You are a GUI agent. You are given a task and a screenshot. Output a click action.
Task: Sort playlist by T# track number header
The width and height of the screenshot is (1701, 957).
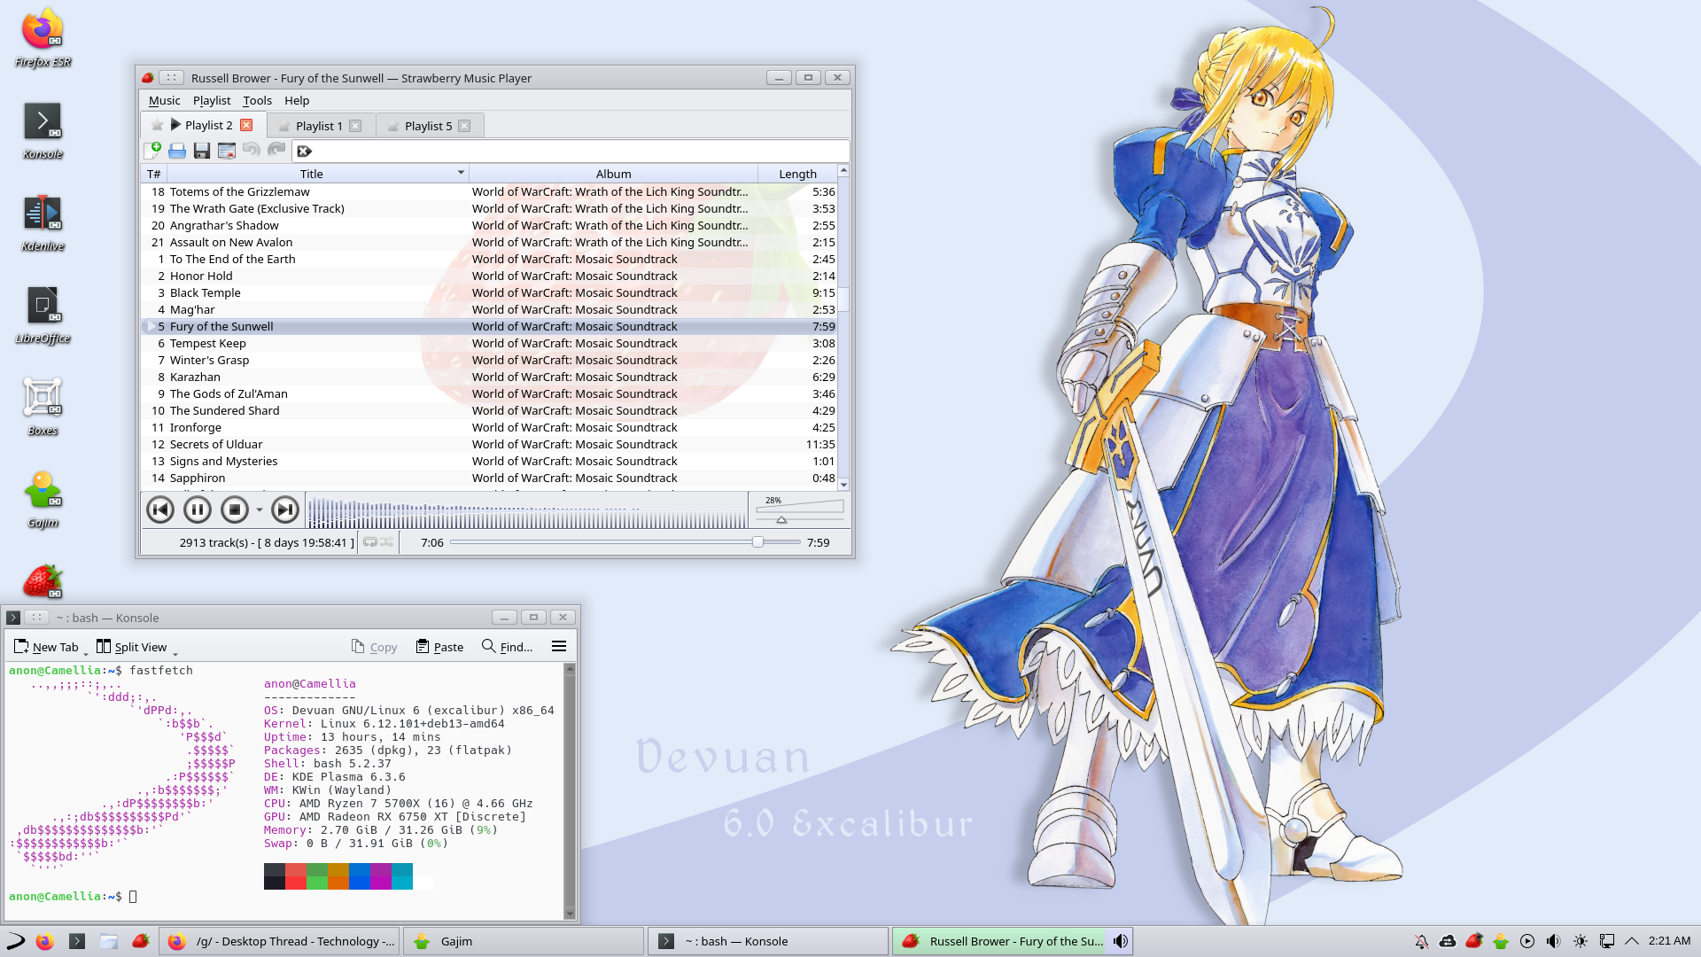(x=154, y=174)
